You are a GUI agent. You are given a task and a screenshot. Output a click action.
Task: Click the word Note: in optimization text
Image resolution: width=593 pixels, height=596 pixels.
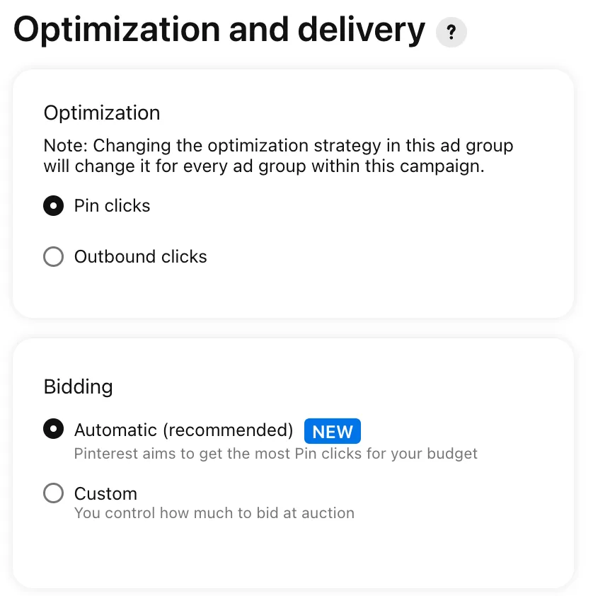[x=66, y=146]
